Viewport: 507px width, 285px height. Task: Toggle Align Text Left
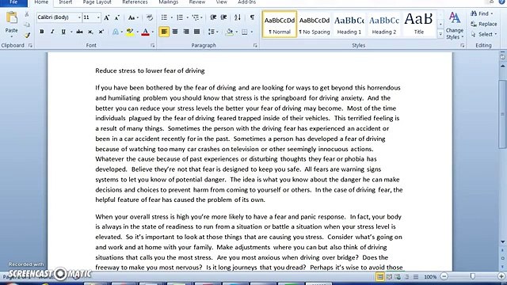[164, 32]
